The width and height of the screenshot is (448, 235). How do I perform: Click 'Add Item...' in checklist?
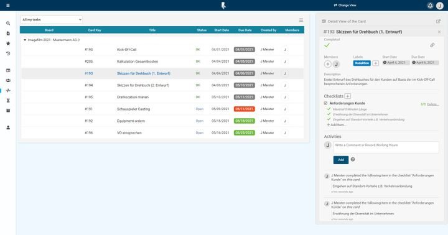(337, 125)
